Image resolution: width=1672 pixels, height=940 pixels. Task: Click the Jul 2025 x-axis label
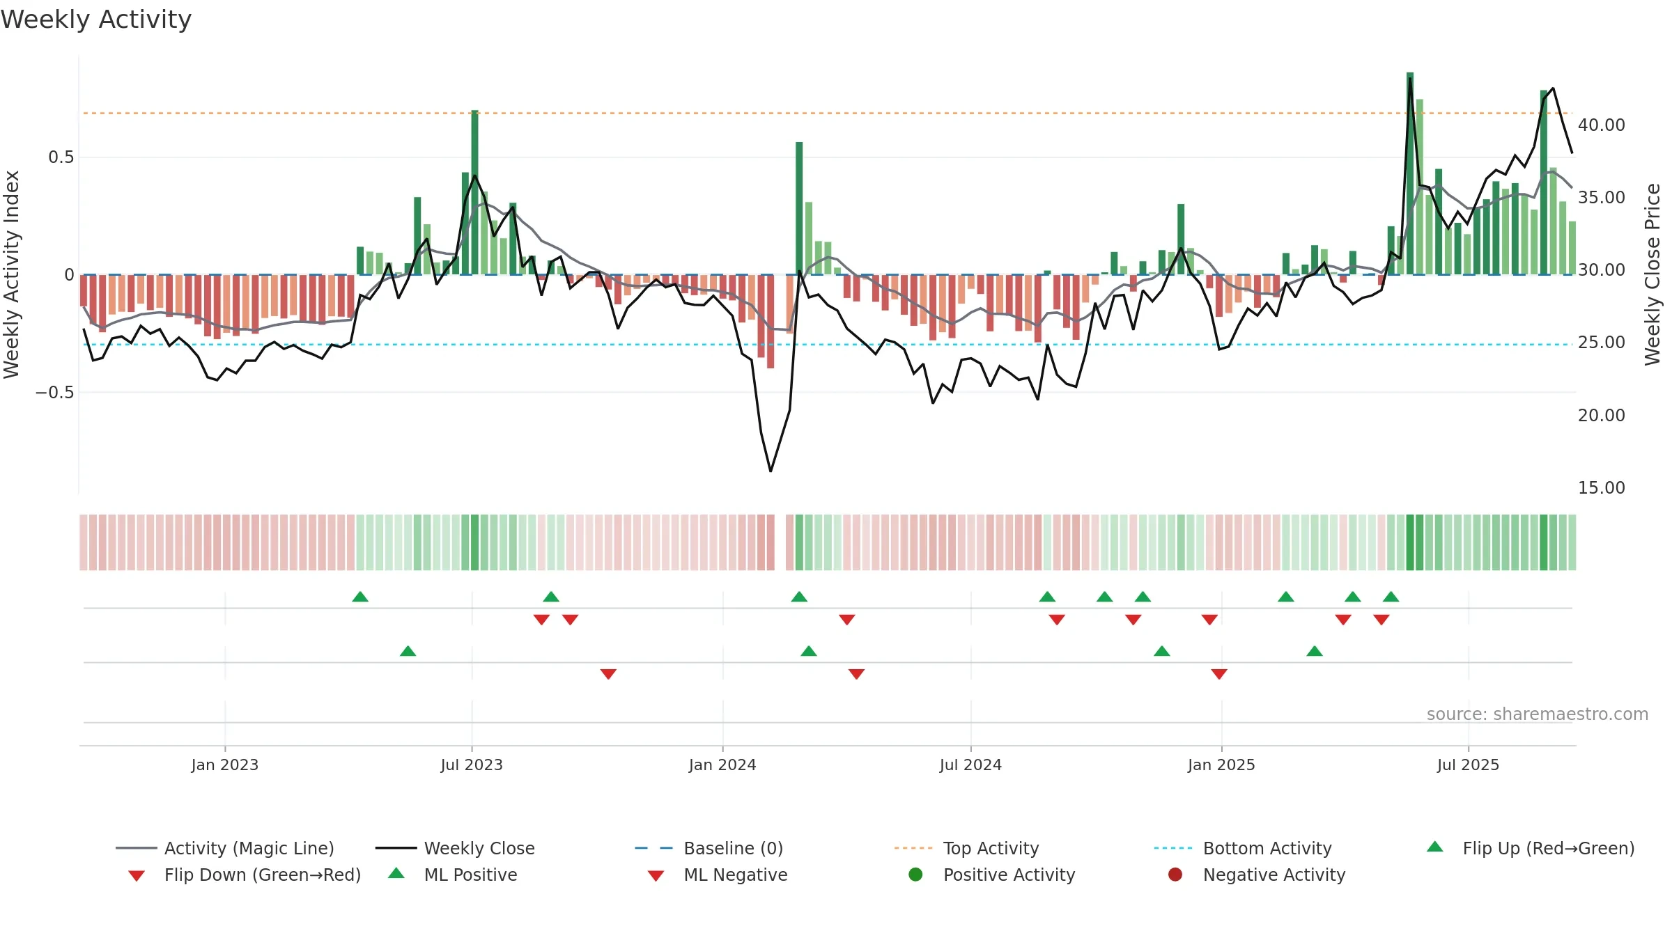point(1468,765)
